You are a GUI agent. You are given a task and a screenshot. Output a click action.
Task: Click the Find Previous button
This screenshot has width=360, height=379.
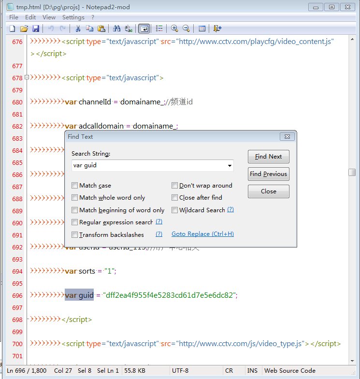tap(269, 174)
